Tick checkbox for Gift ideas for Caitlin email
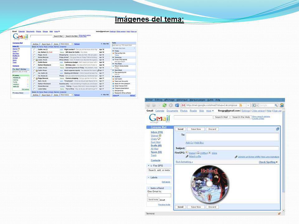The image size is (299, 224). tap(34, 52)
